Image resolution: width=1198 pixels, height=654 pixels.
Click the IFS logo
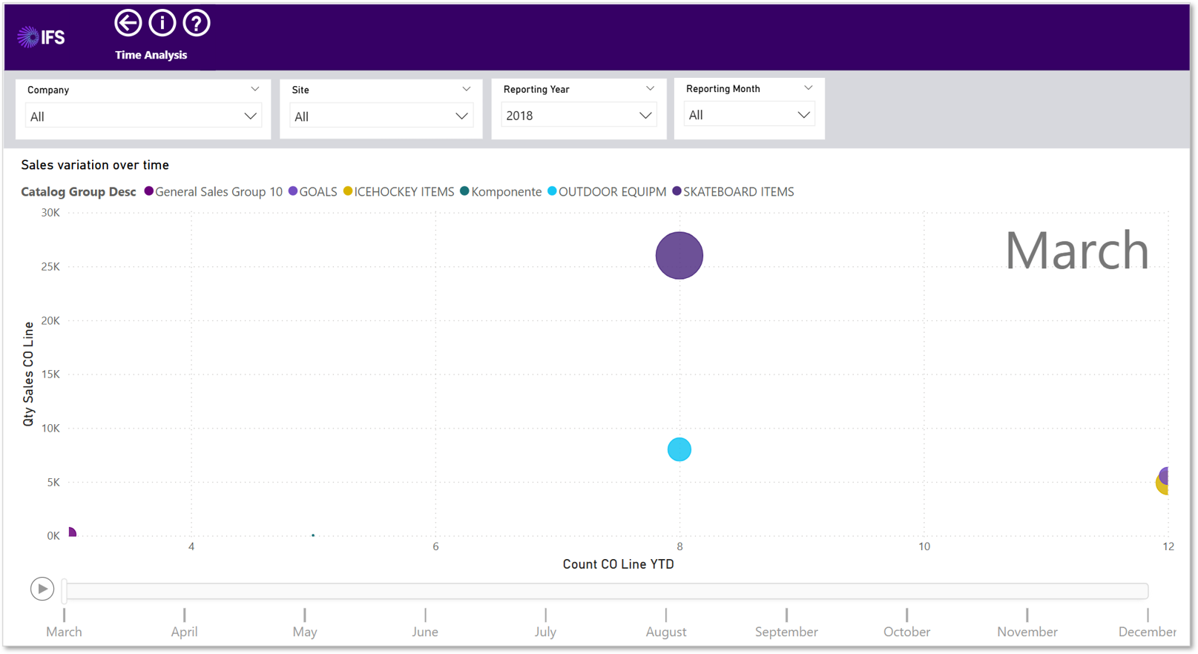tap(42, 37)
